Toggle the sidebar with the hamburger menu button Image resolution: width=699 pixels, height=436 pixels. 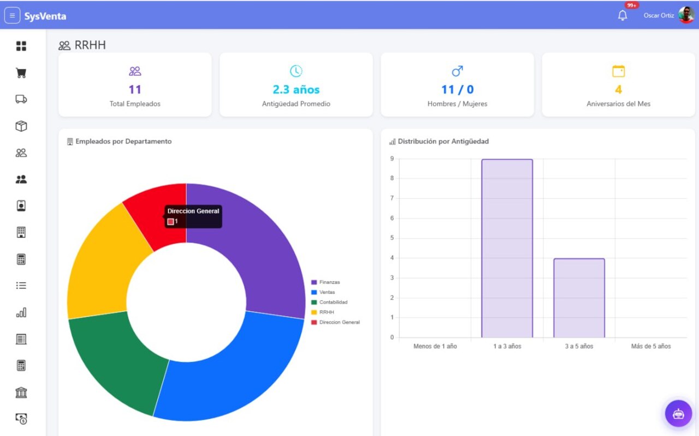pyautogui.click(x=12, y=16)
